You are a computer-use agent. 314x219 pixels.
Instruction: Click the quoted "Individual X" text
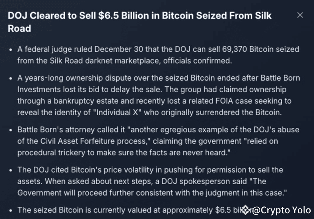pyautogui.click(x=117, y=112)
